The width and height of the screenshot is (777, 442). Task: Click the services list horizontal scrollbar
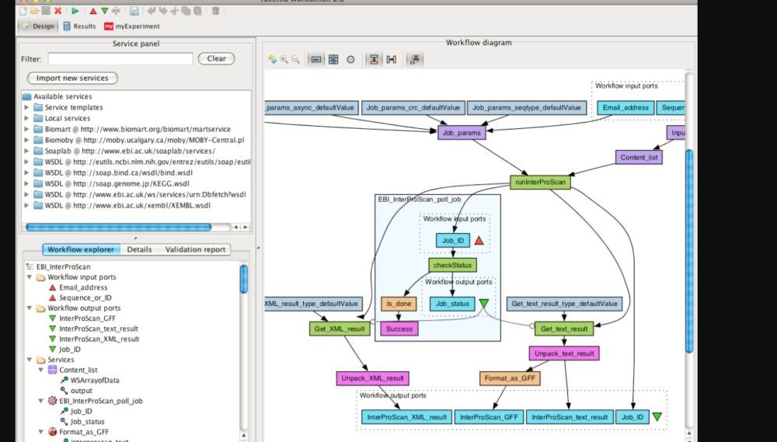click(x=118, y=227)
